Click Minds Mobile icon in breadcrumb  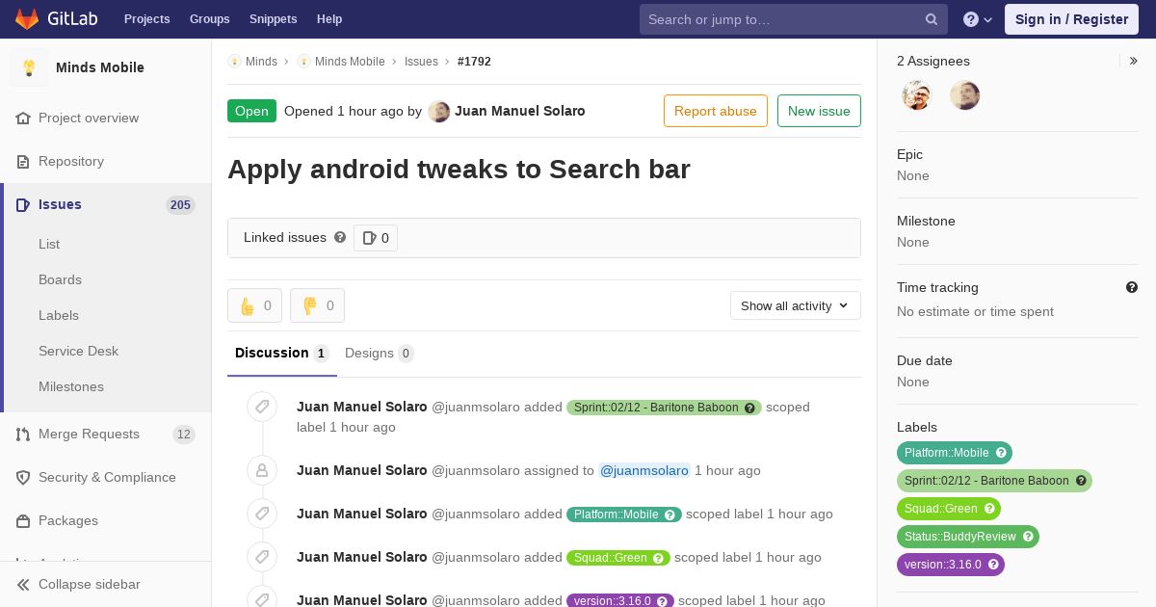point(303,61)
